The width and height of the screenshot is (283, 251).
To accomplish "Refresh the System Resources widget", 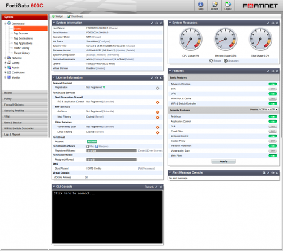I will (273, 23).
